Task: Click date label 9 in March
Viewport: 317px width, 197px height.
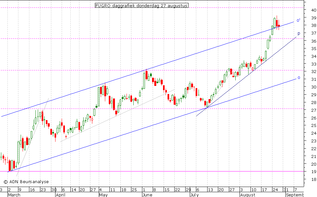Action: (x=20, y=190)
